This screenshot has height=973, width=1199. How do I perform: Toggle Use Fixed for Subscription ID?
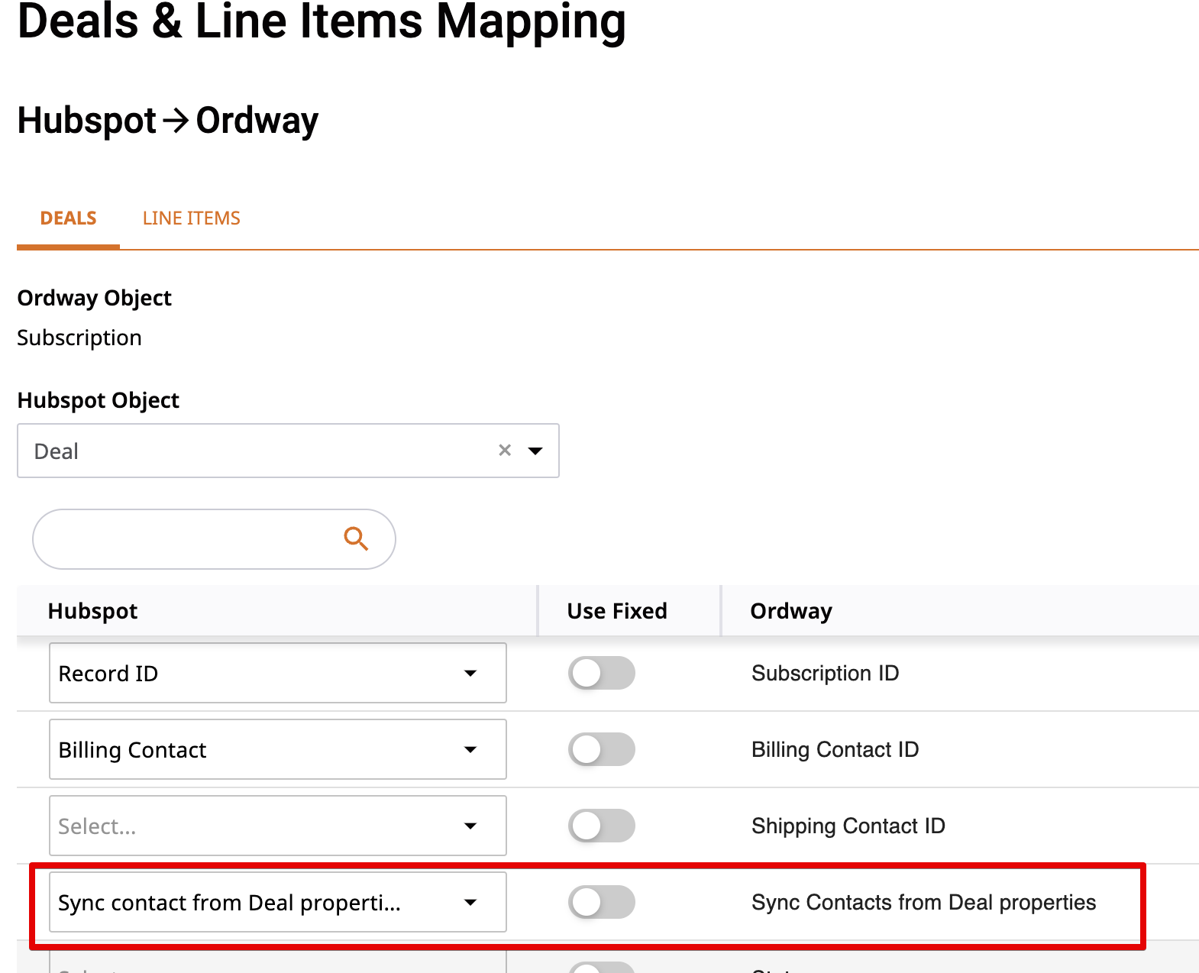tap(601, 673)
